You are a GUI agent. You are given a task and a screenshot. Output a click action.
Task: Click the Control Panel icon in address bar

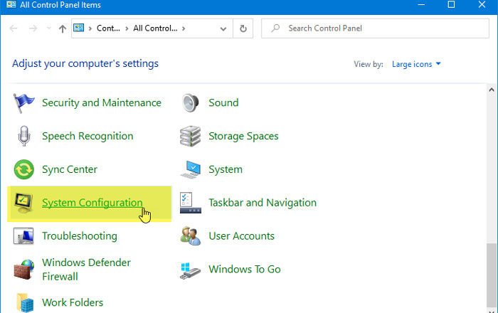click(79, 28)
